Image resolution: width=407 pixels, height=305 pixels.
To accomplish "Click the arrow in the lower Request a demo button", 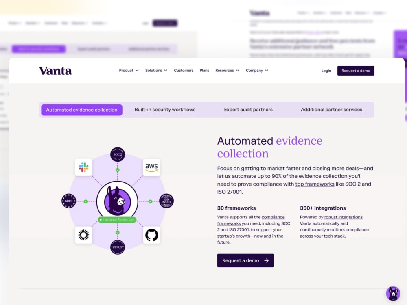I will (266, 260).
